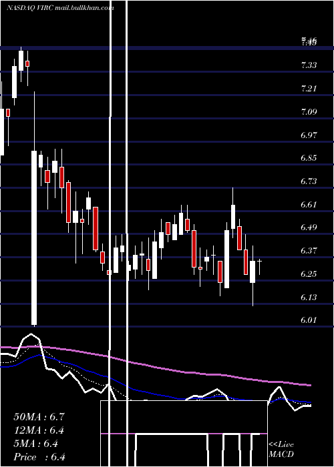Image resolution: width=334 pixels, height=467 pixels.
Task: Click the 7.21 price axis label
Action: coord(309,89)
